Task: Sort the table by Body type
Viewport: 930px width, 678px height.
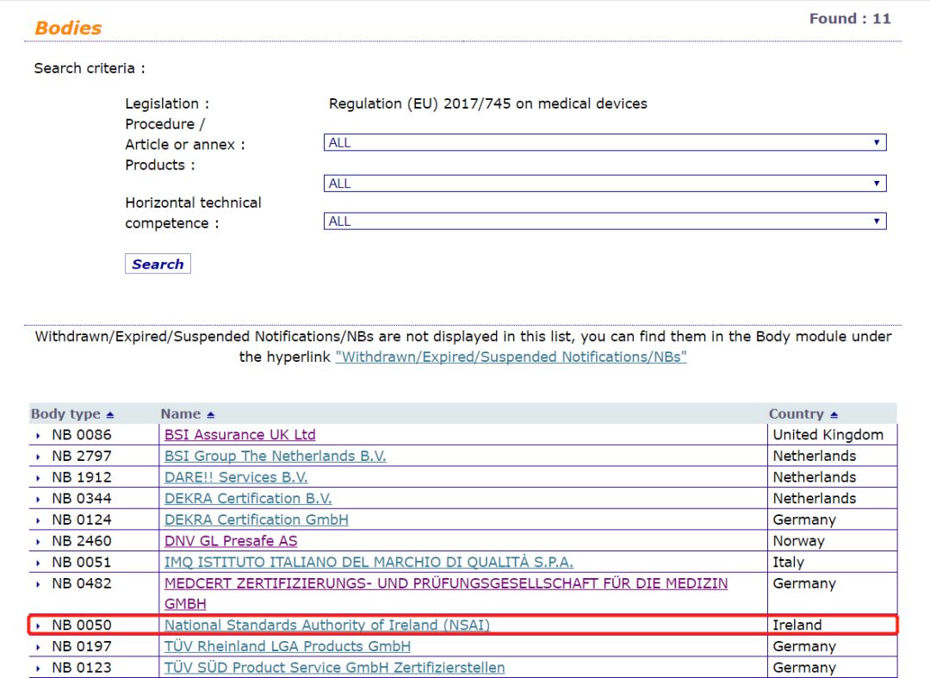Action: [109, 414]
